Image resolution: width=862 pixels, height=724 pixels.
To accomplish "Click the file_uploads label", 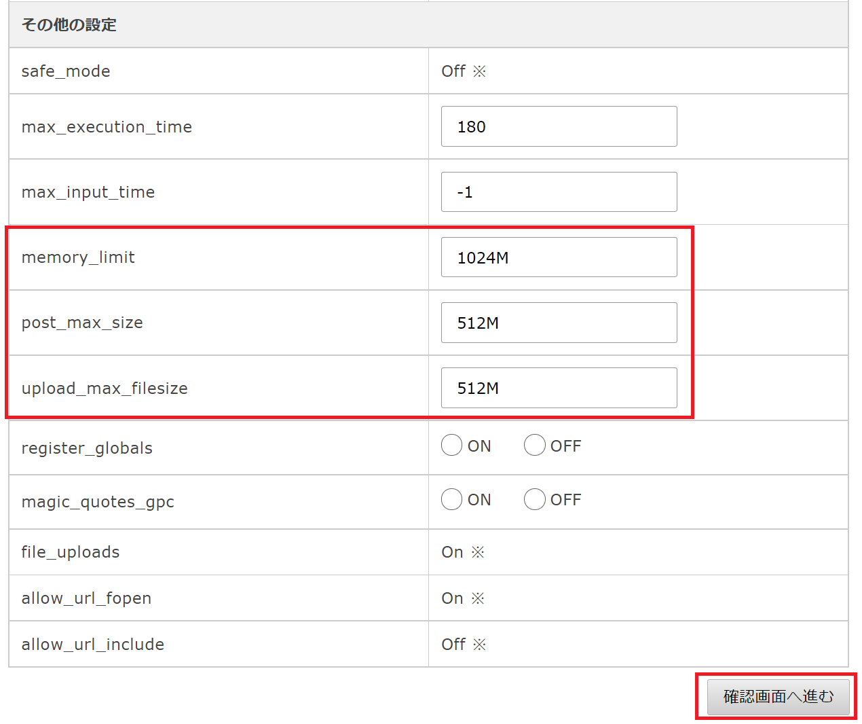I will 71,552.
